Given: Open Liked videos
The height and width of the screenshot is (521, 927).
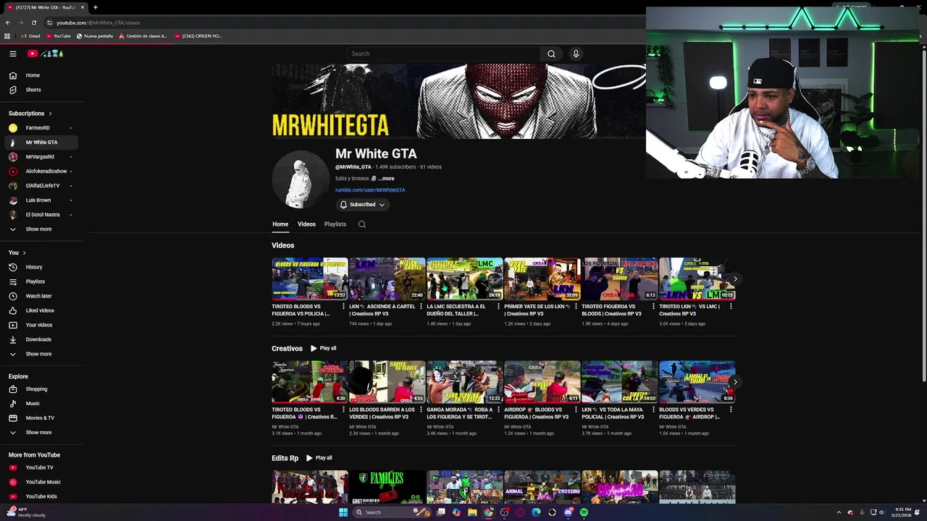Looking at the screenshot, I should [x=41, y=310].
